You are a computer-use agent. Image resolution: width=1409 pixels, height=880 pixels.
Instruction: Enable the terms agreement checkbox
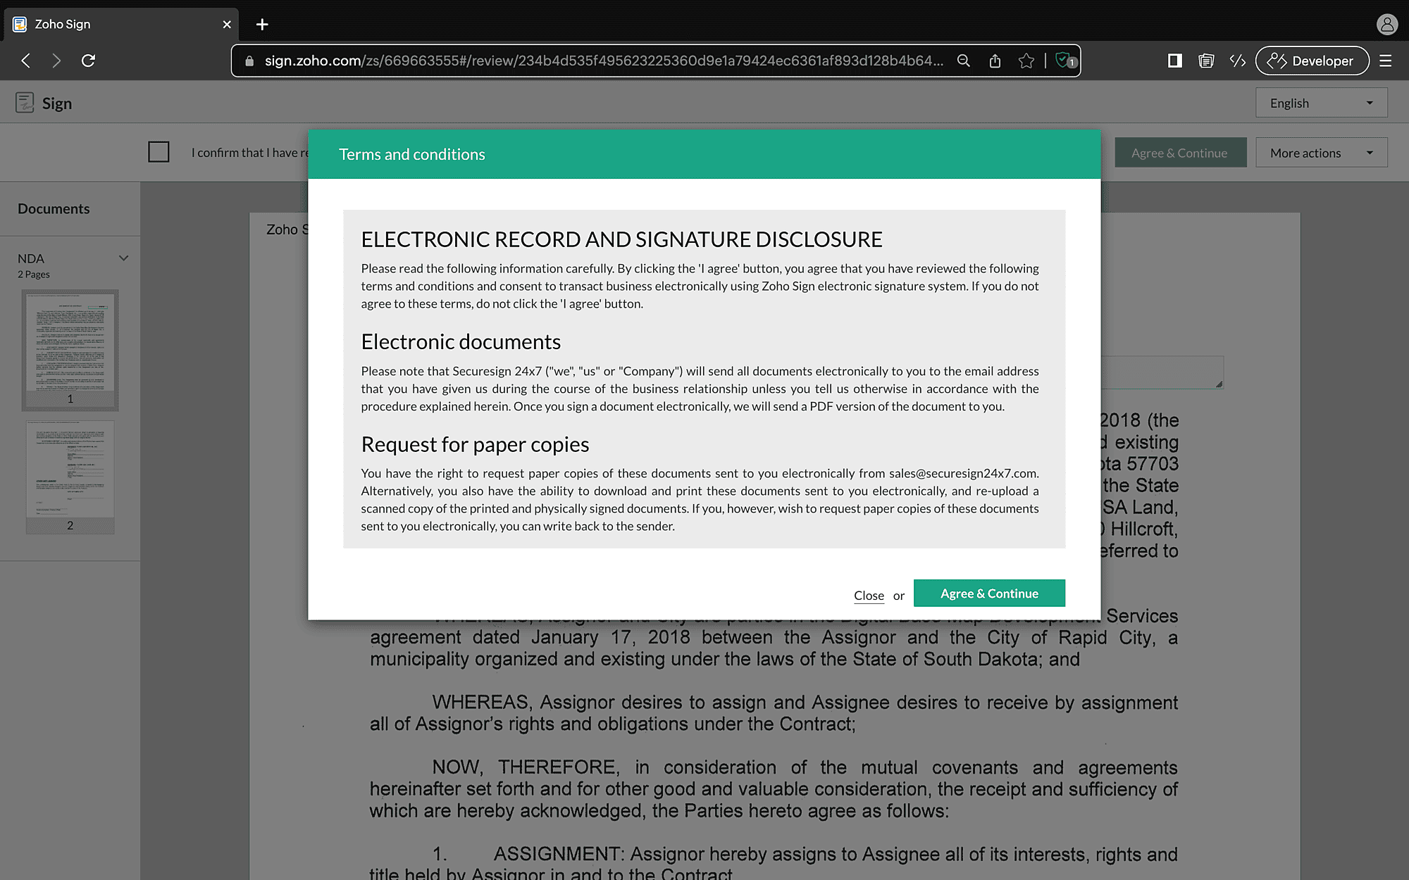tap(159, 152)
